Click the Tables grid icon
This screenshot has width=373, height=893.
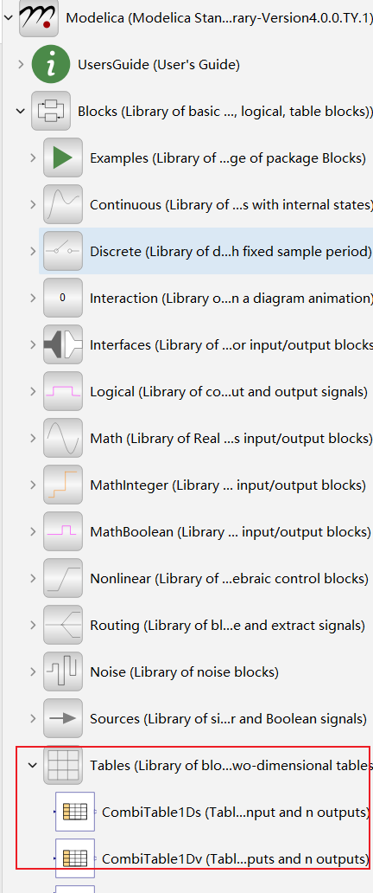[62, 765]
